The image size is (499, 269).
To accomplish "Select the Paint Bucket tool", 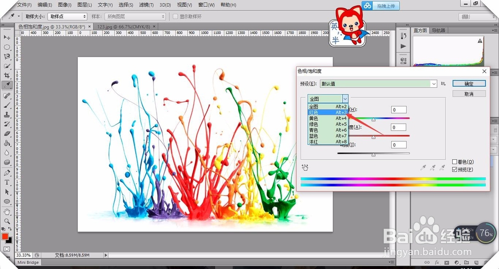I will click(x=6, y=143).
